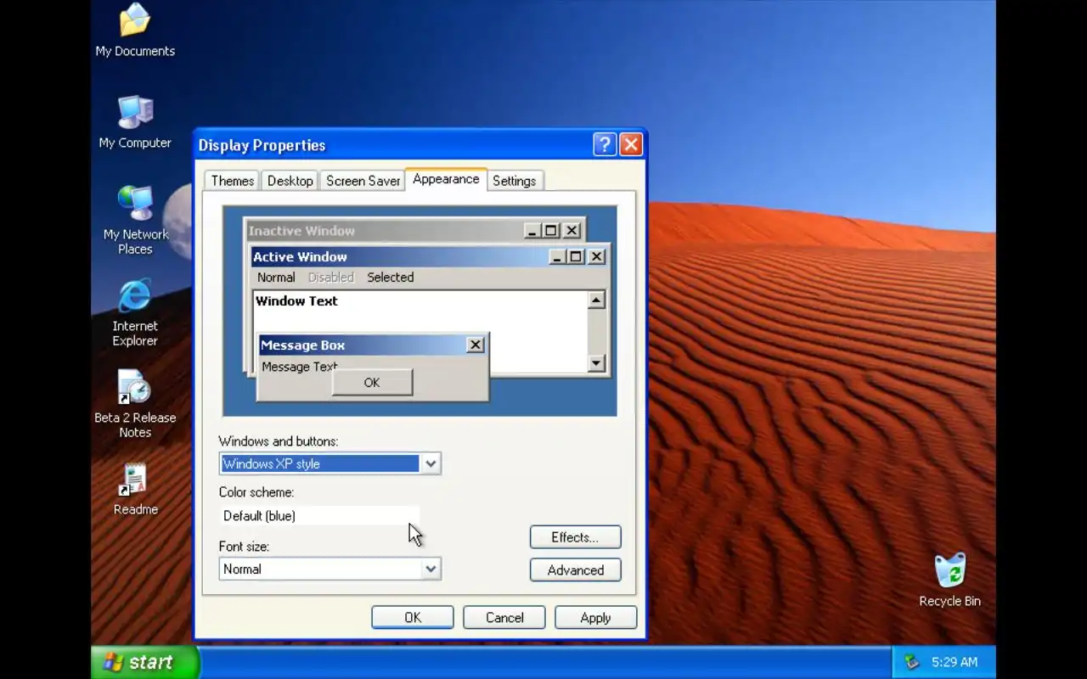Click the system tray icon beside the clock
The width and height of the screenshot is (1087, 679).
[x=912, y=662]
